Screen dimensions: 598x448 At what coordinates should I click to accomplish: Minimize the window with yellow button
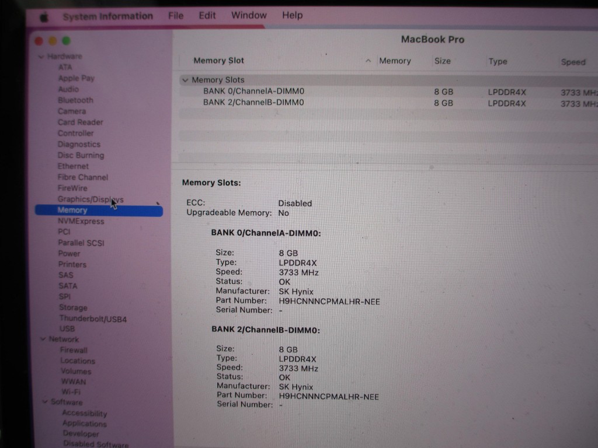pyautogui.click(x=53, y=41)
